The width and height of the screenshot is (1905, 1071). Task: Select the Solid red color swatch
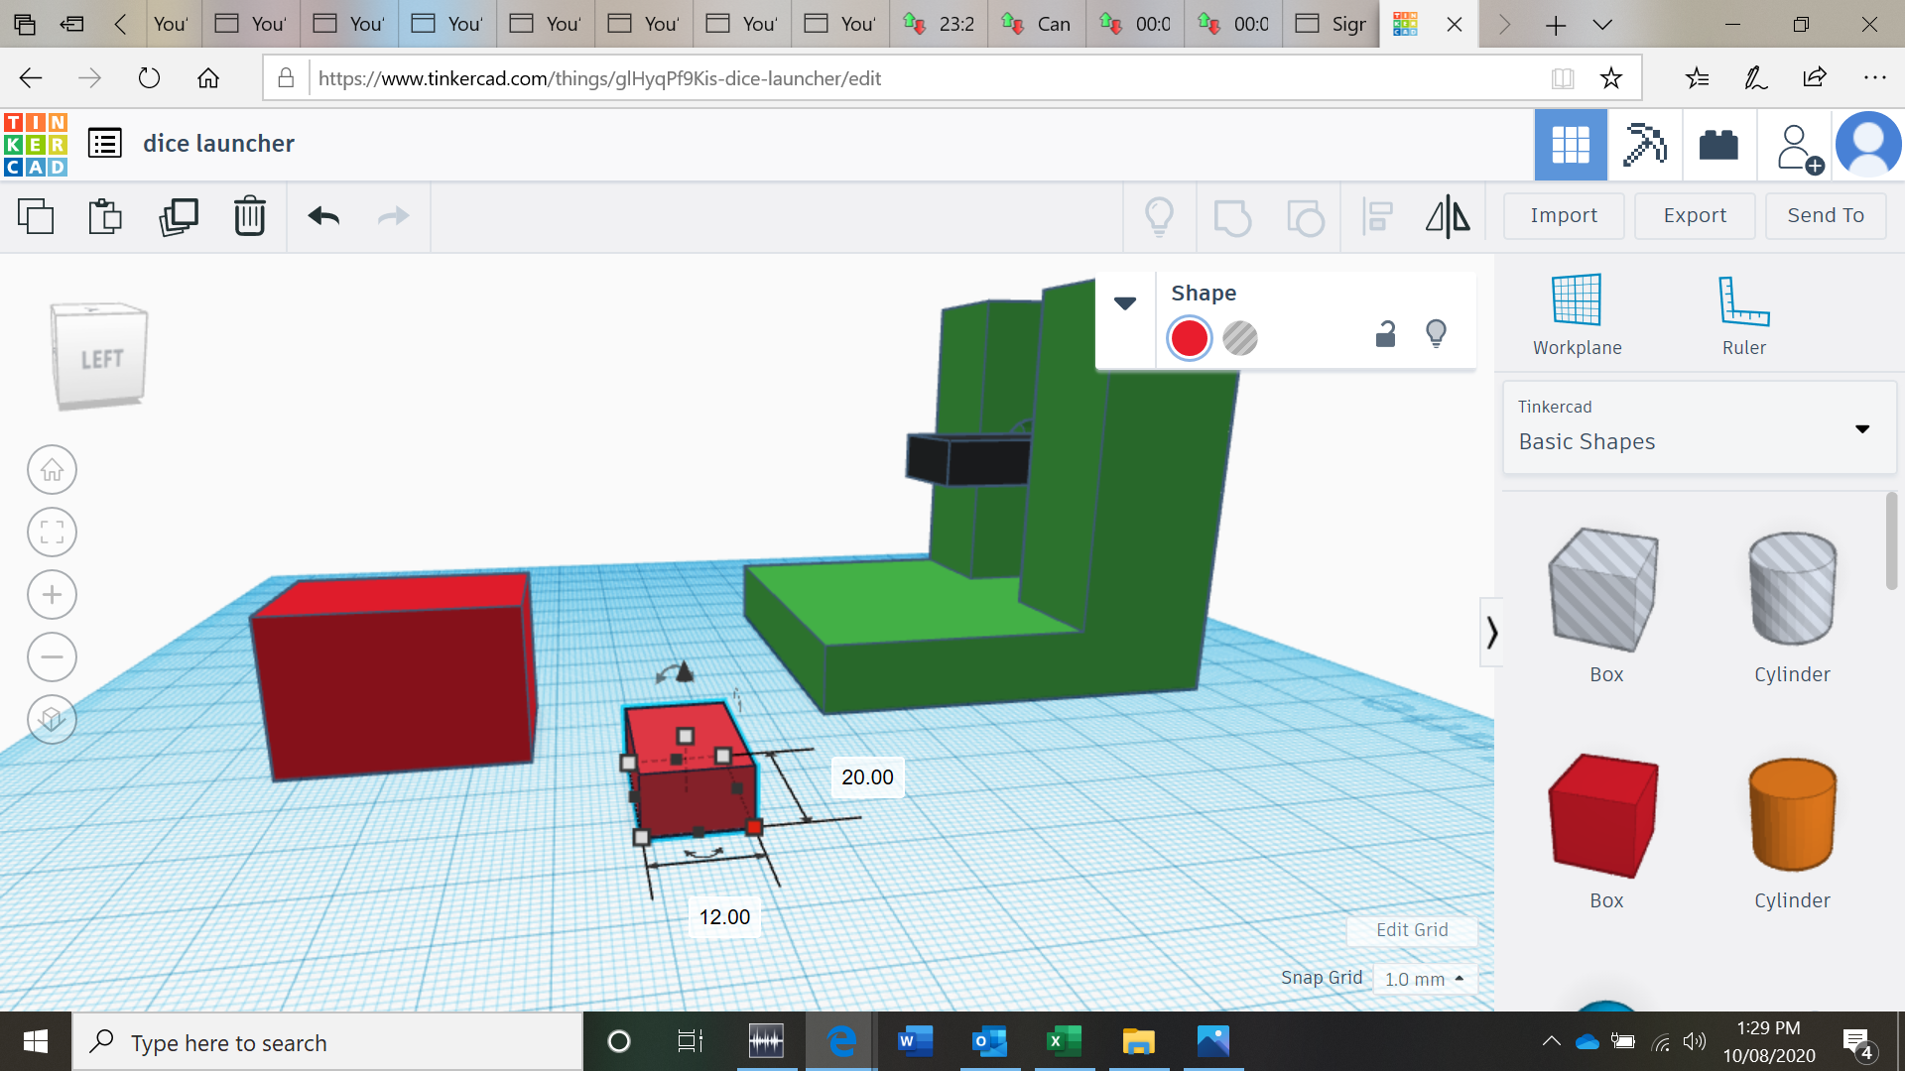[x=1189, y=338]
